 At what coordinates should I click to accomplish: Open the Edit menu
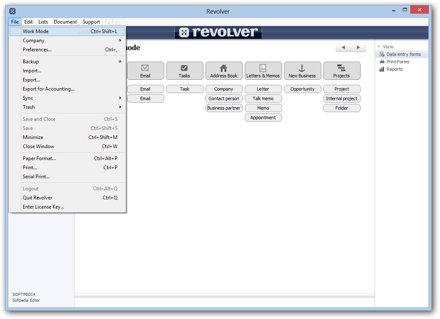(29, 22)
